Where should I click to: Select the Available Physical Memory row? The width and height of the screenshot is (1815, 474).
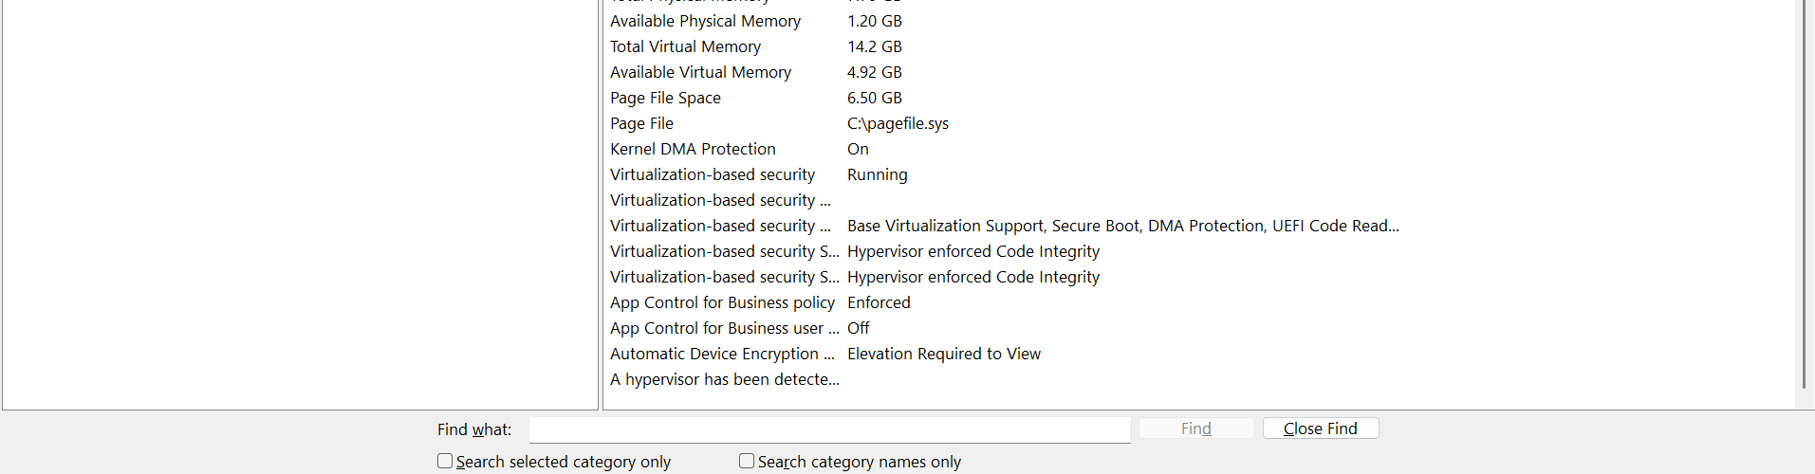(705, 21)
